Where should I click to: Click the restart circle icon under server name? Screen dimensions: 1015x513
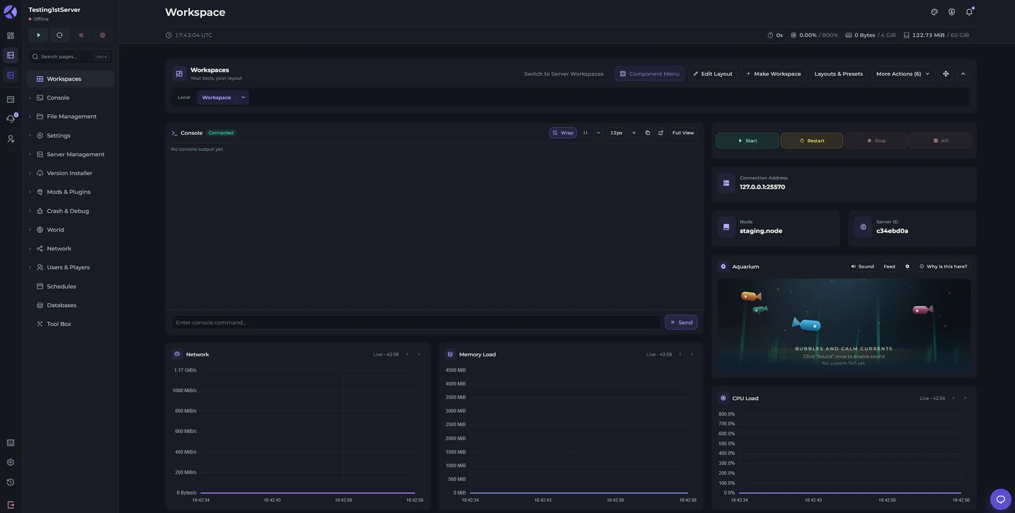tap(60, 36)
